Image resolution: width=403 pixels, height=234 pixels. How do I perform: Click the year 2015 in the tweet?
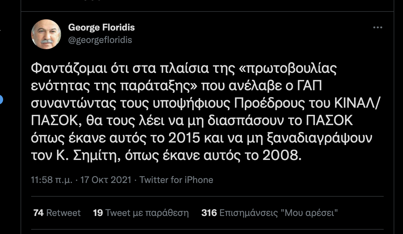(x=184, y=138)
